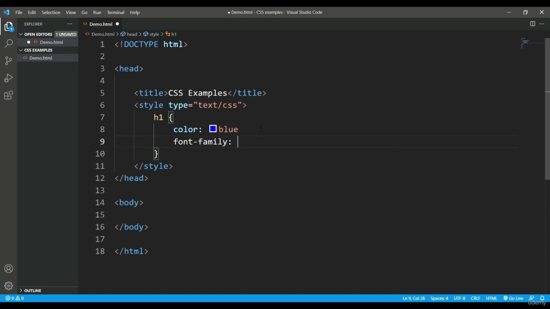This screenshot has width=550, height=309.
Task: Click the blue color swatch on line 8
Action: (x=213, y=129)
